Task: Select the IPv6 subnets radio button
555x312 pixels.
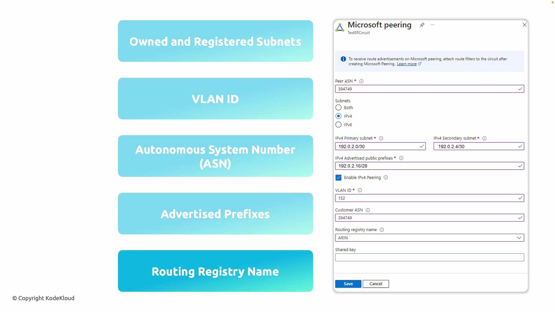Action: point(338,125)
